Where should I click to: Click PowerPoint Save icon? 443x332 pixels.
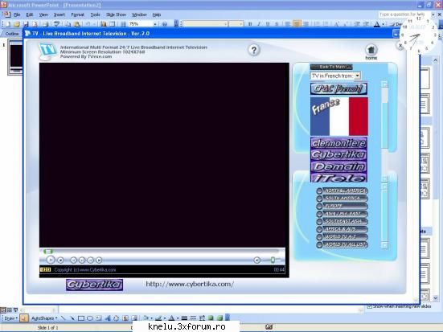[26, 24]
